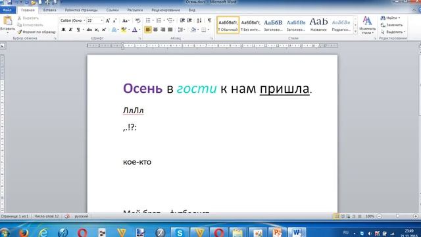
Task: Open bullets list dropdown arrow
Action: (x=153, y=20)
